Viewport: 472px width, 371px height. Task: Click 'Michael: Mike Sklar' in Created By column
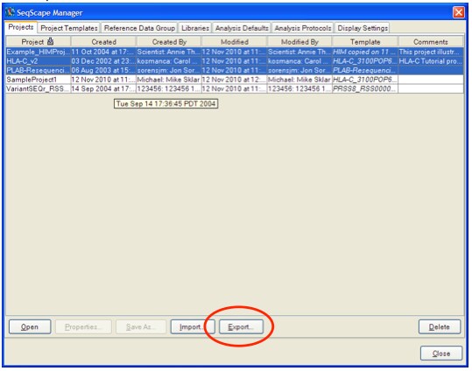168,80
